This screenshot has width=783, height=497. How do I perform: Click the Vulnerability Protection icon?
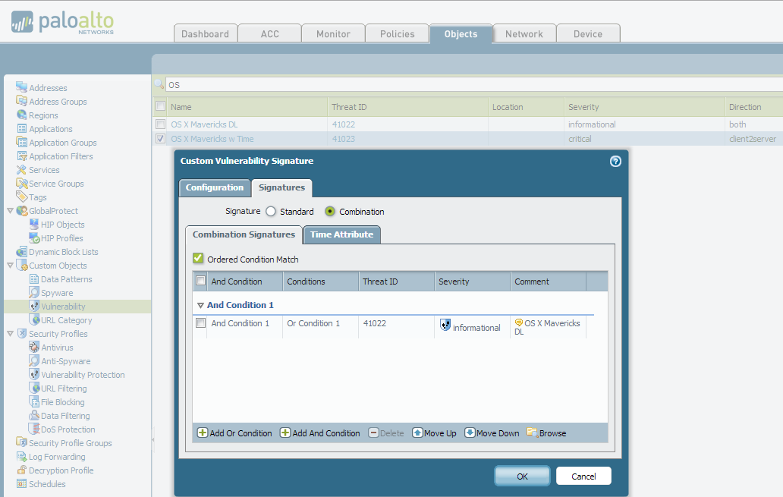(x=34, y=374)
